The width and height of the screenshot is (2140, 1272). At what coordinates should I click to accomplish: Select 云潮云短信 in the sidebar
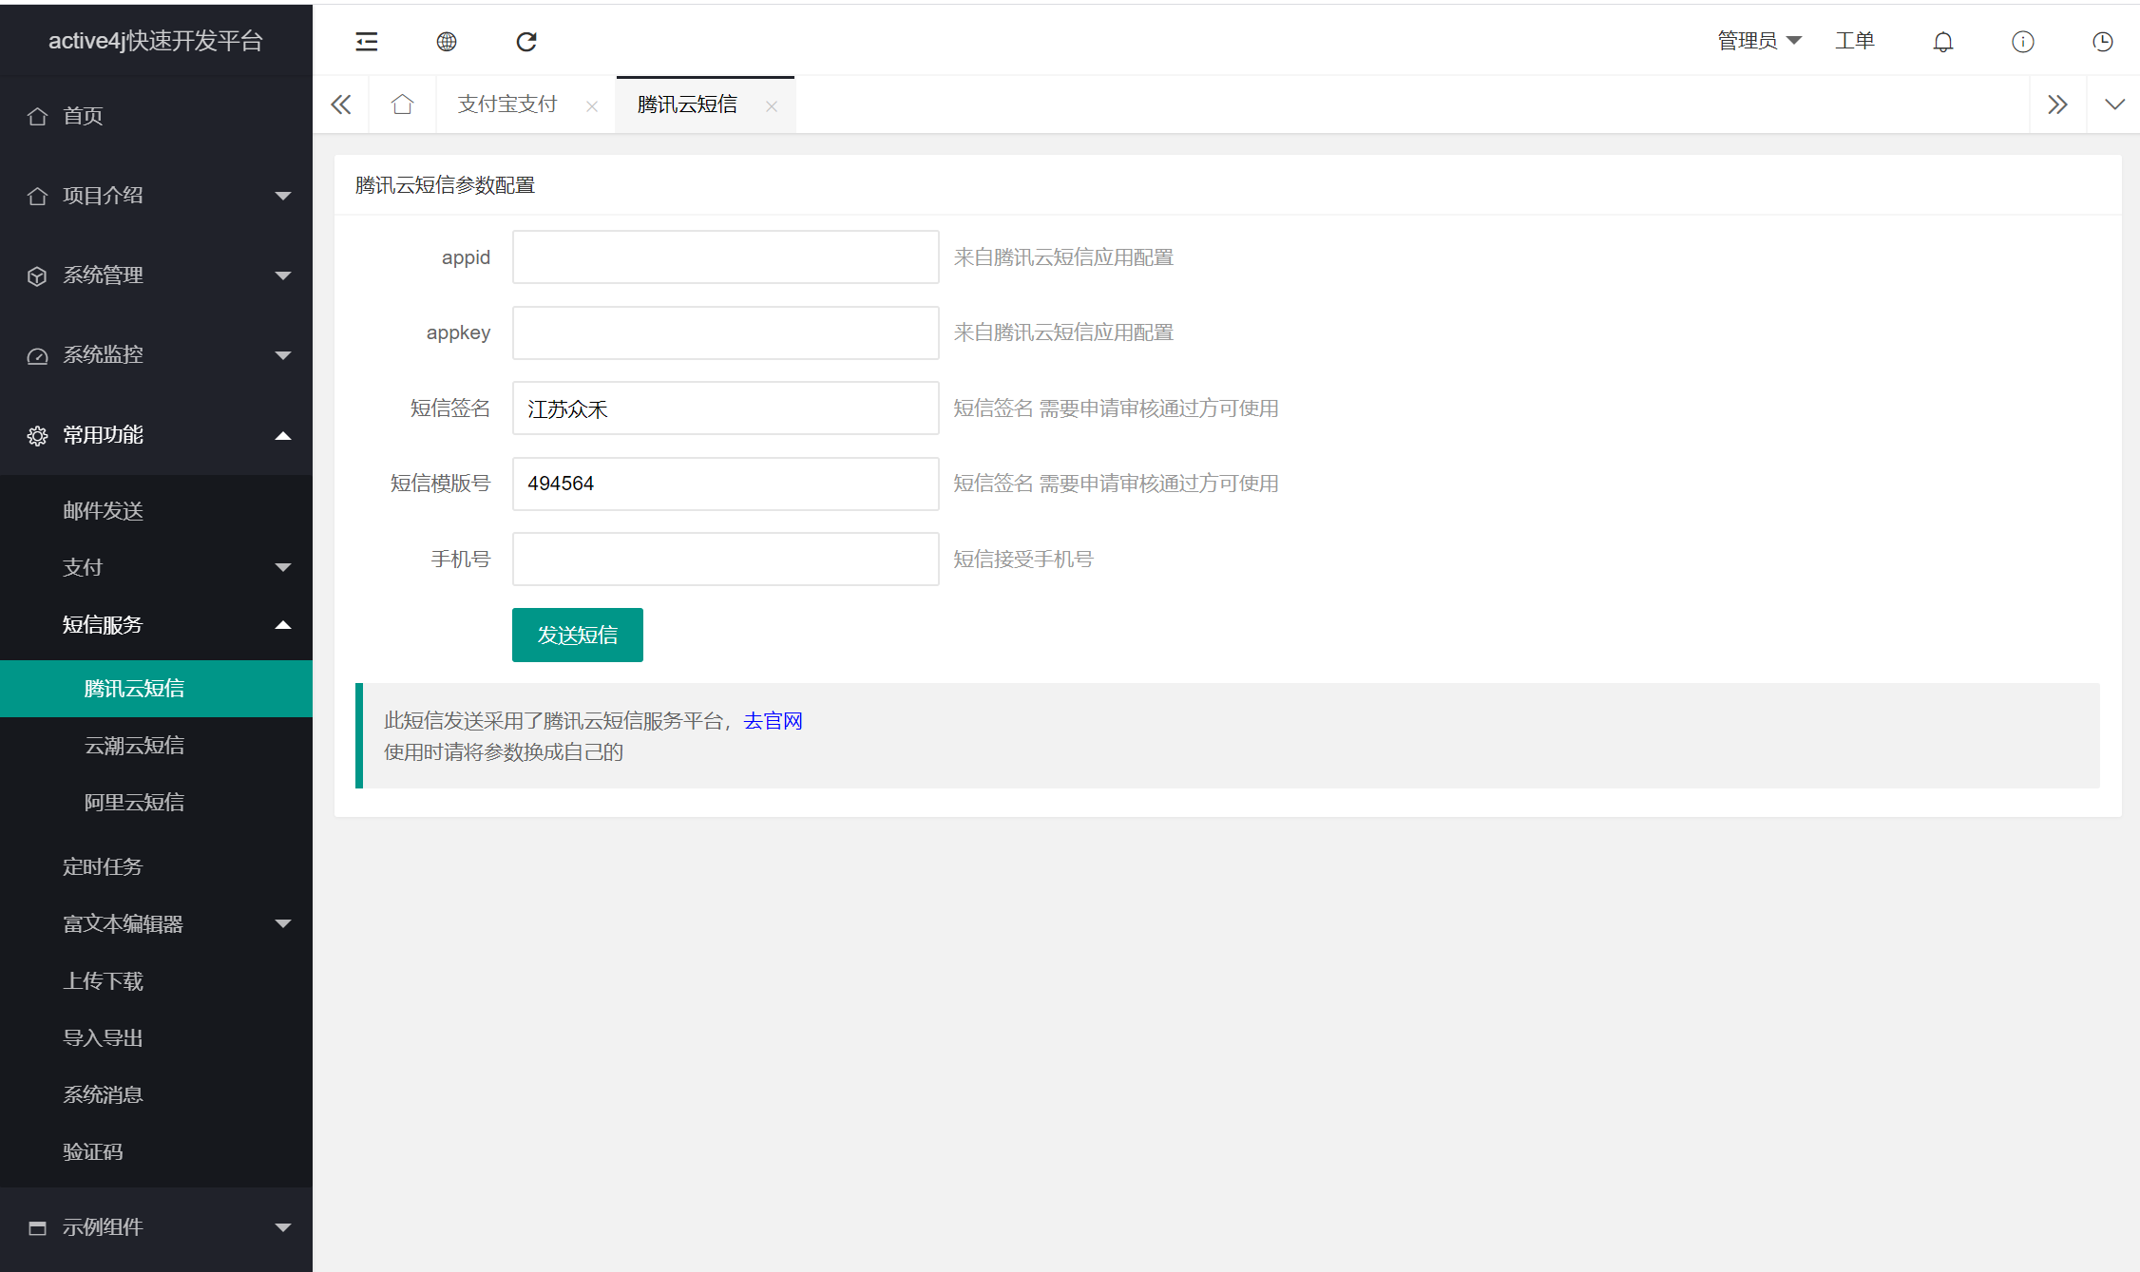coord(134,745)
